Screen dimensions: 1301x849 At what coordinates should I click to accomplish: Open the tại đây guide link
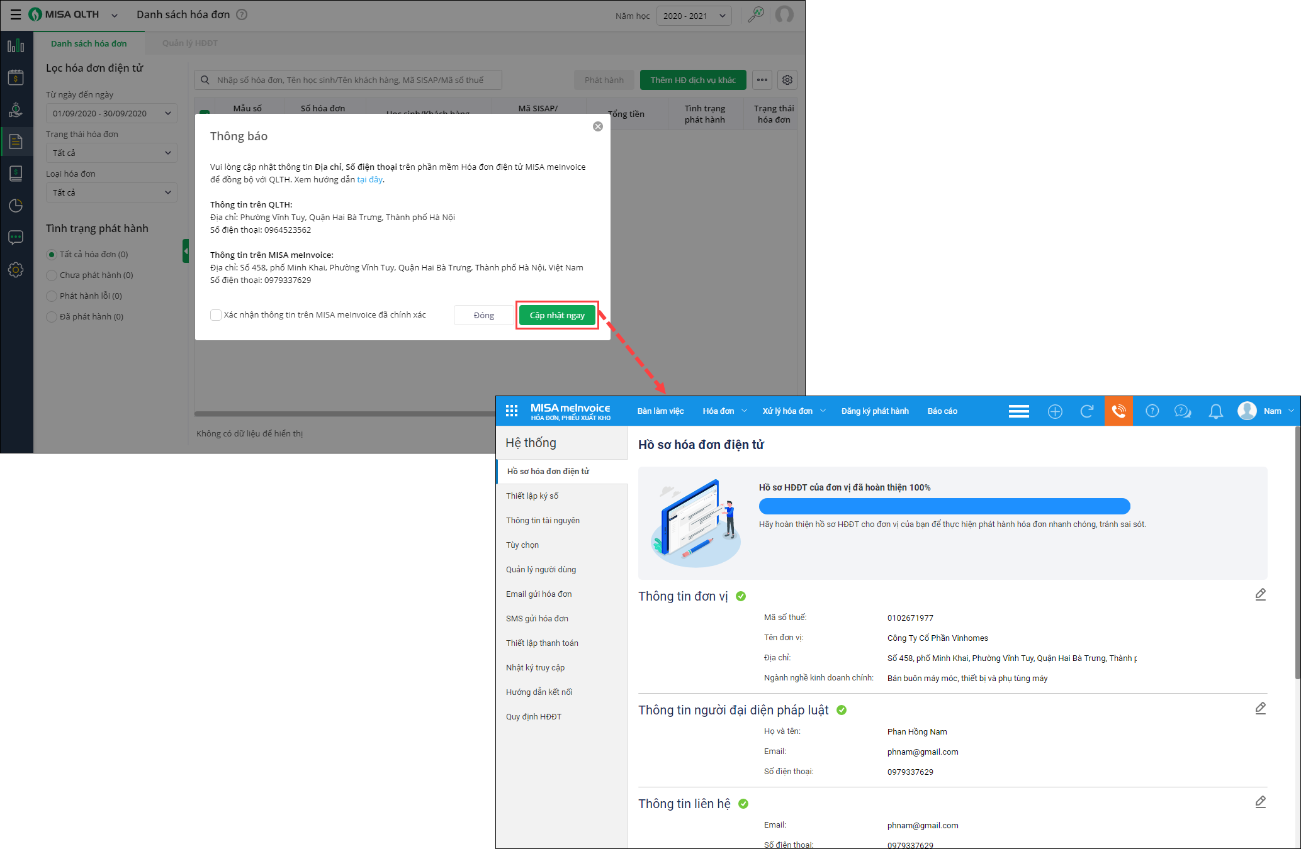[x=369, y=180]
